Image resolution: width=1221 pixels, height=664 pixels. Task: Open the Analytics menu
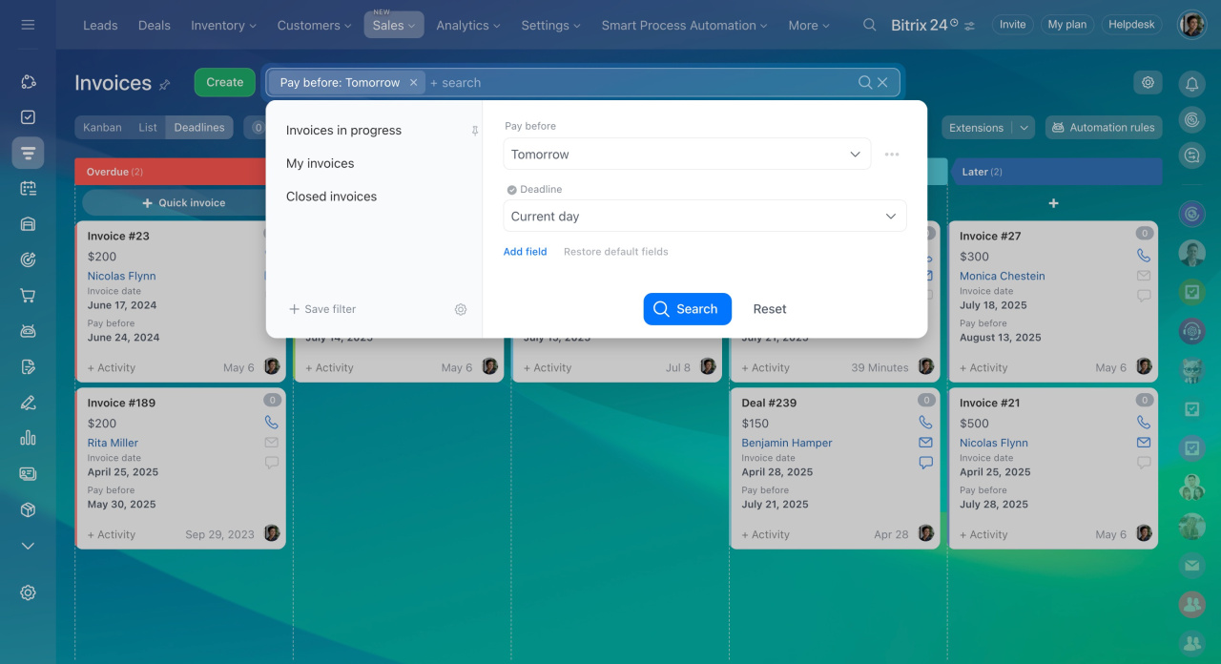coord(468,25)
